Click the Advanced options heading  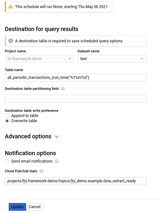(28, 136)
